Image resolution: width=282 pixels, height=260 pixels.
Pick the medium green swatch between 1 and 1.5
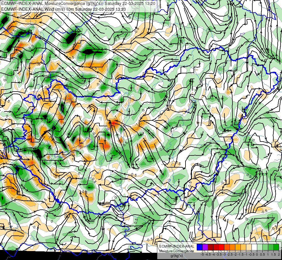click(271, 247)
